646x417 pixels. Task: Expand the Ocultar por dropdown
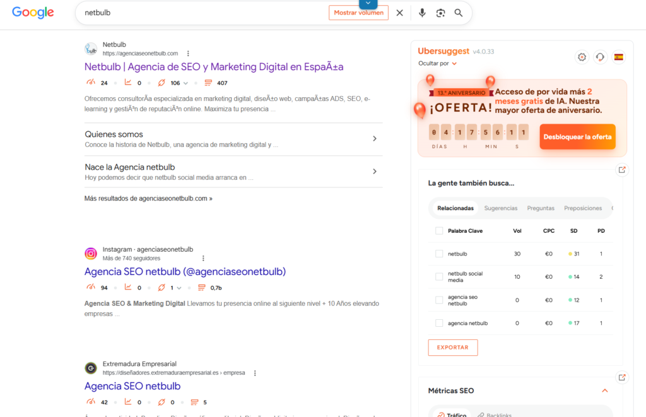pyautogui.click(x=438, y=64)
